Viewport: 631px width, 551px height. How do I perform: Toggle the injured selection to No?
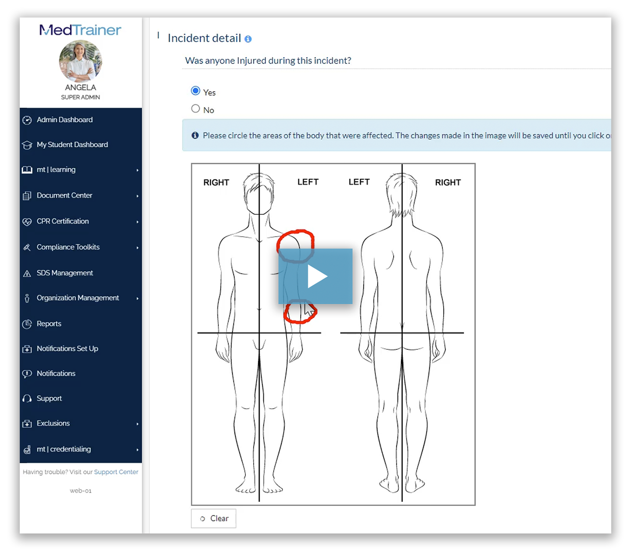(x=196, y=108)
